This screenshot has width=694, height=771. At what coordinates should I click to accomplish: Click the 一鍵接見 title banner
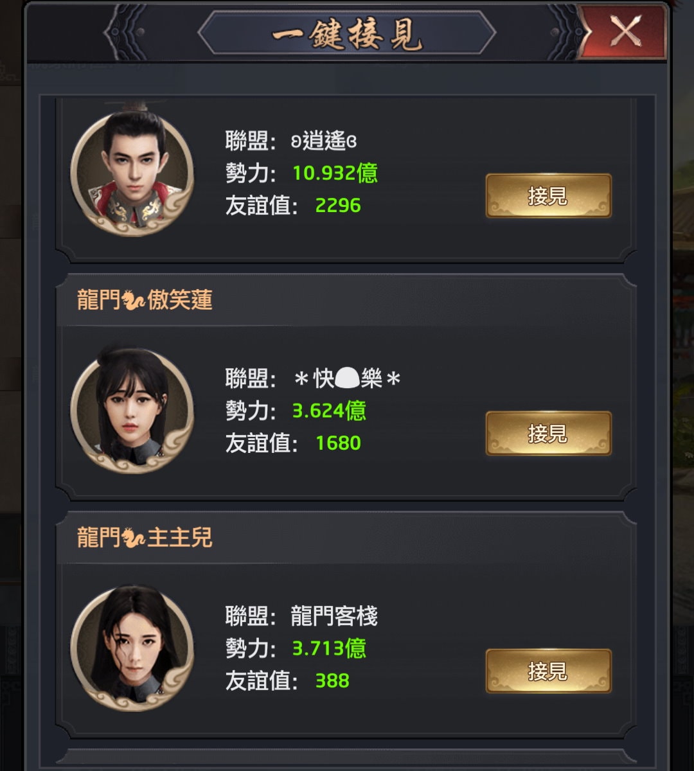[347, 32]
